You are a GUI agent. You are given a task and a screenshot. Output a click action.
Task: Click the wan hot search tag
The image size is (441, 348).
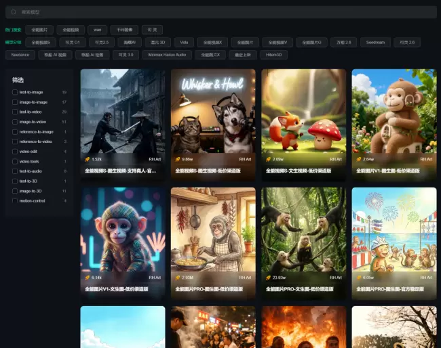(97, 30)
